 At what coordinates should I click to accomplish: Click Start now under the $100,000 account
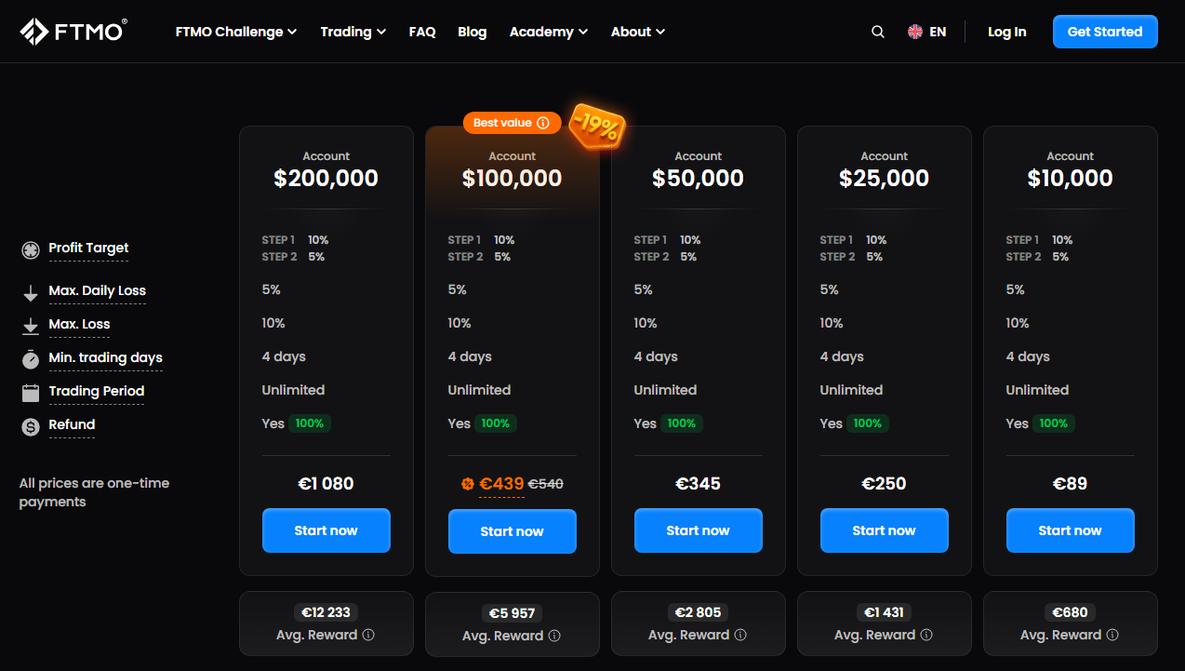(x=512, y=530)
